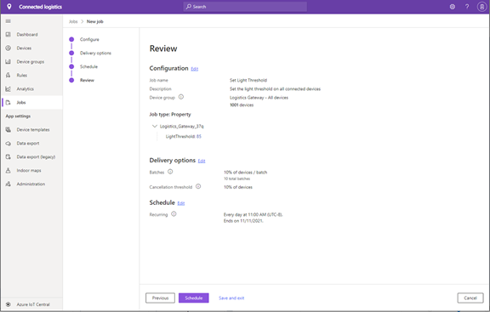Click the LightThreshold value 85
Screen dimensions: 490x312
[x=199, y=137]
